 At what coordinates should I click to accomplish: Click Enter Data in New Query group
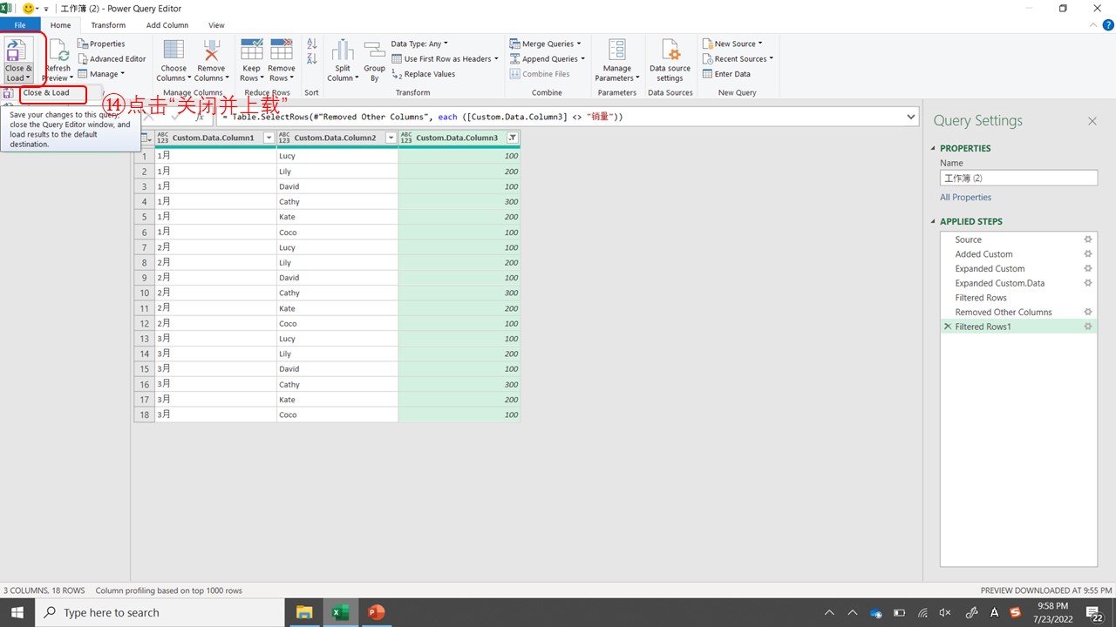(725, 74)
